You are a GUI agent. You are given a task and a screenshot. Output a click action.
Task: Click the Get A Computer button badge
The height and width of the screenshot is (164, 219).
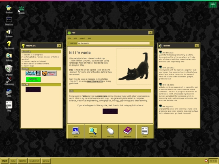(33, 73)
